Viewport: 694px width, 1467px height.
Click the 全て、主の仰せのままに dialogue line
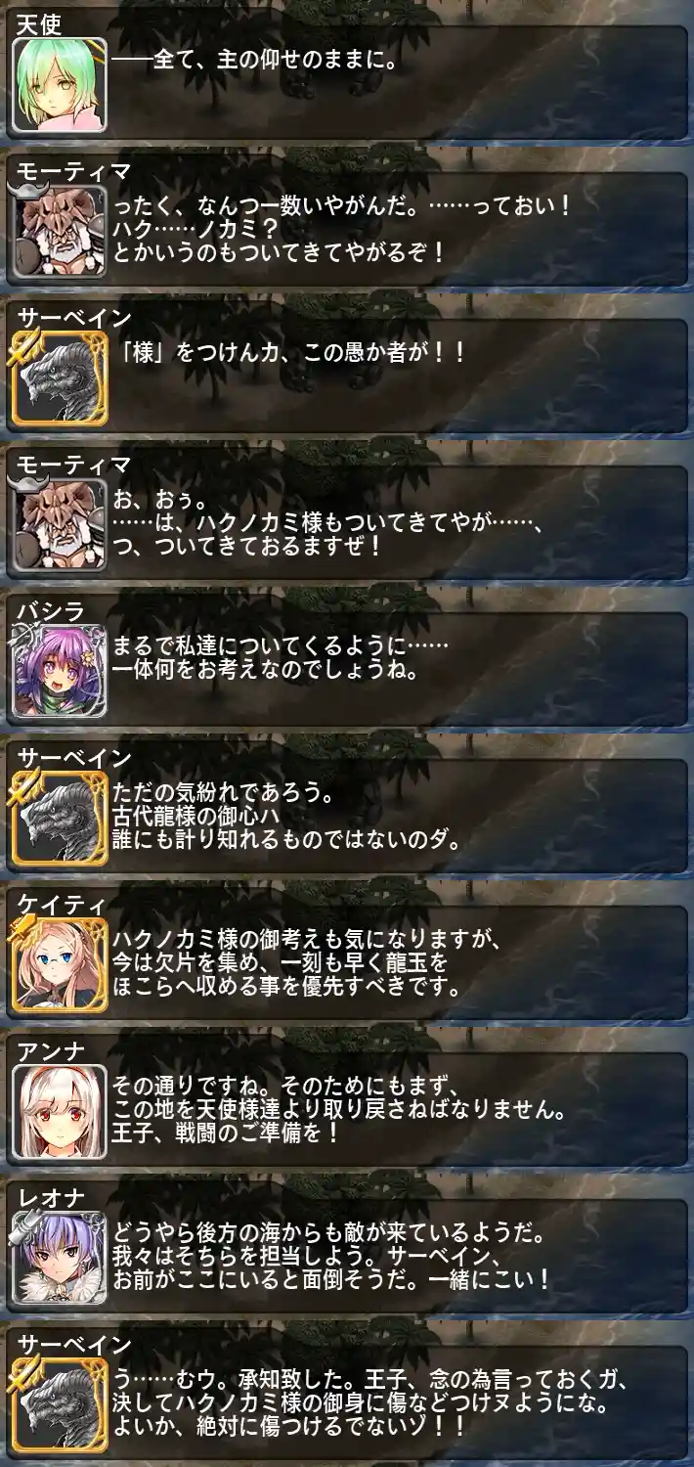(x=254, y=61)
